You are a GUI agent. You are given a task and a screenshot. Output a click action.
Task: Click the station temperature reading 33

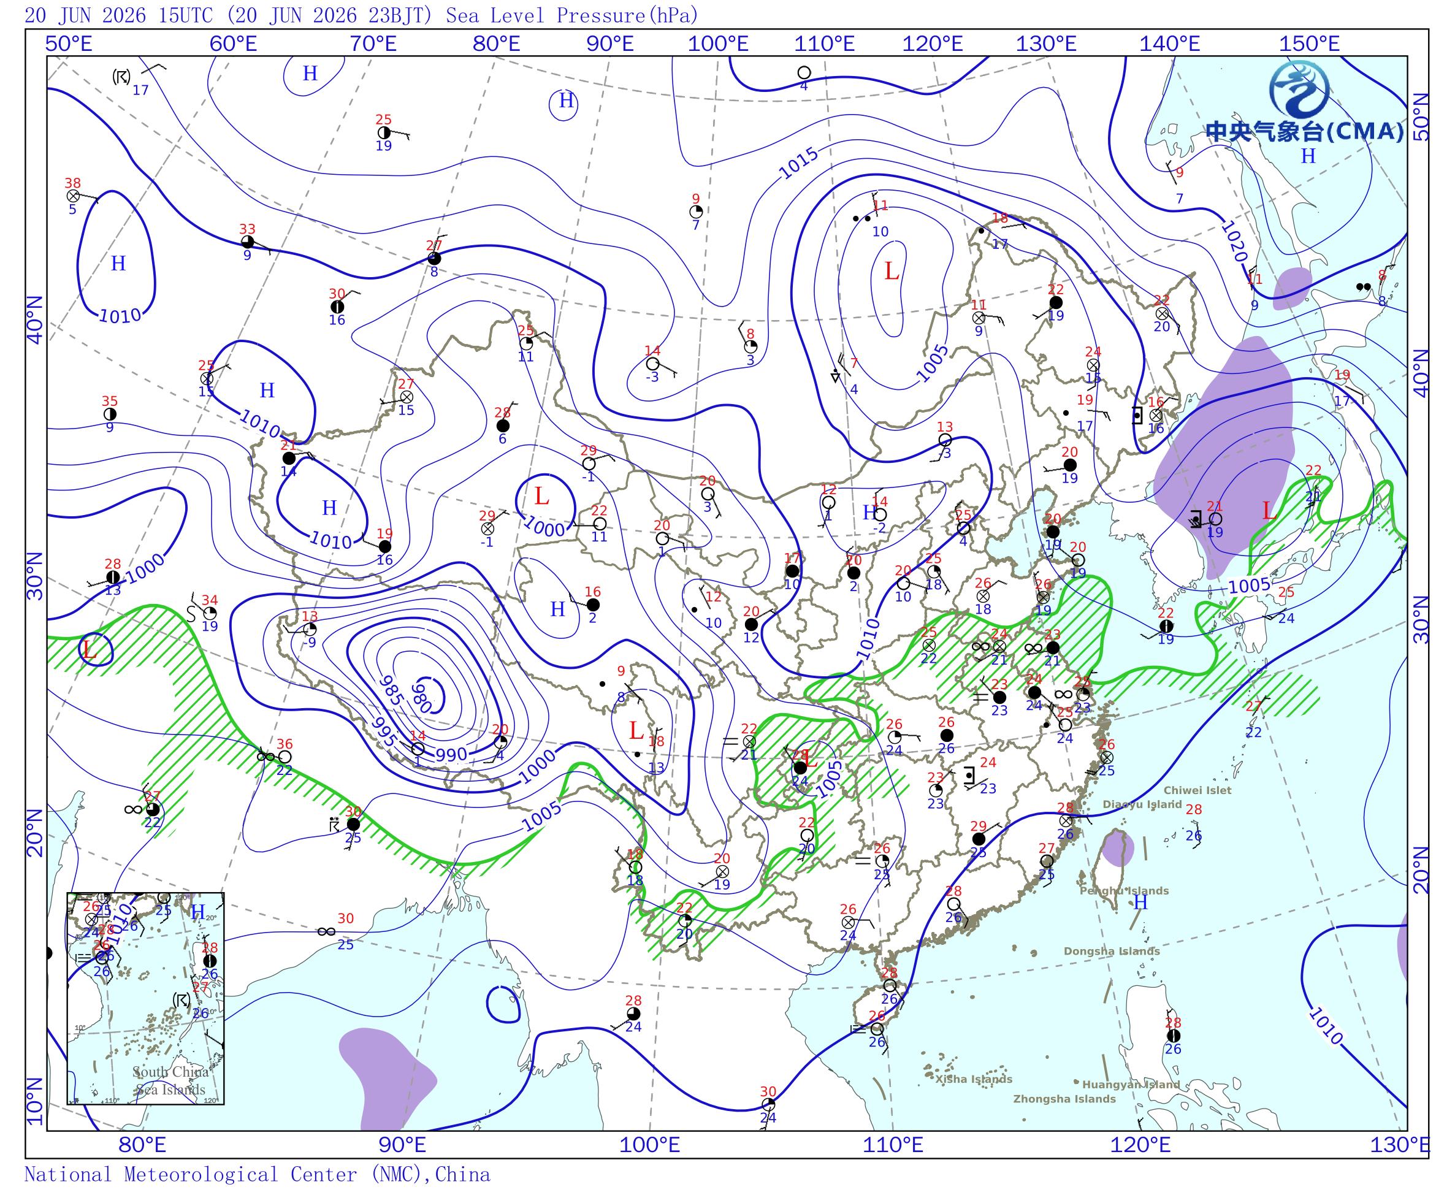click(247, 229)
